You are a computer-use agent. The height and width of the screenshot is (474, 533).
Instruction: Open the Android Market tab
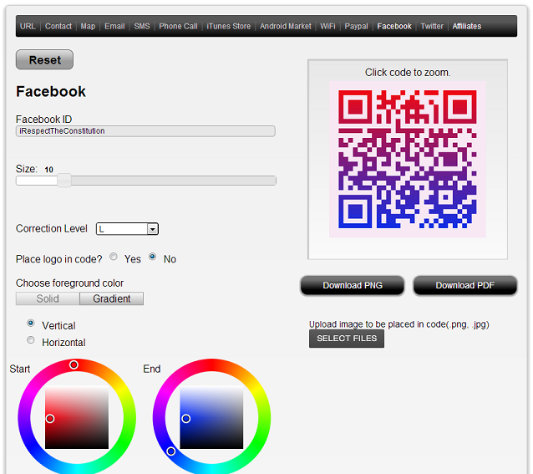coord(286,26)
